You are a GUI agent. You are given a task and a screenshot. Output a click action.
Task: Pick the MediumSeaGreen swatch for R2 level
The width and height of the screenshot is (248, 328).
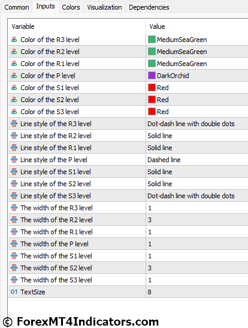(152, 52)
